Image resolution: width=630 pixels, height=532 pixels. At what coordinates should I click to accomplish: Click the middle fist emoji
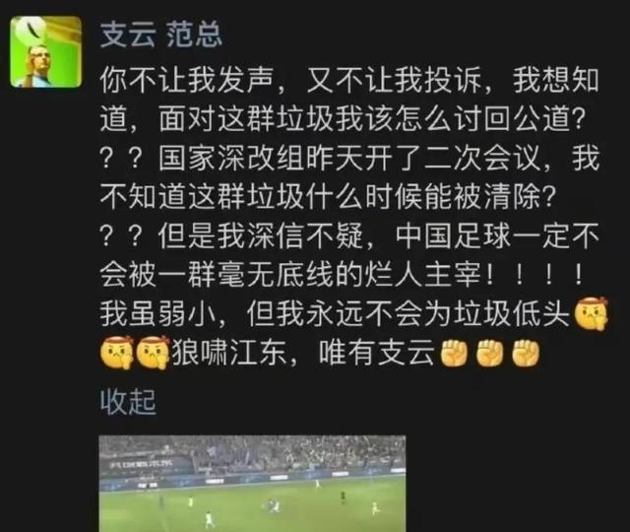[489, 353]
